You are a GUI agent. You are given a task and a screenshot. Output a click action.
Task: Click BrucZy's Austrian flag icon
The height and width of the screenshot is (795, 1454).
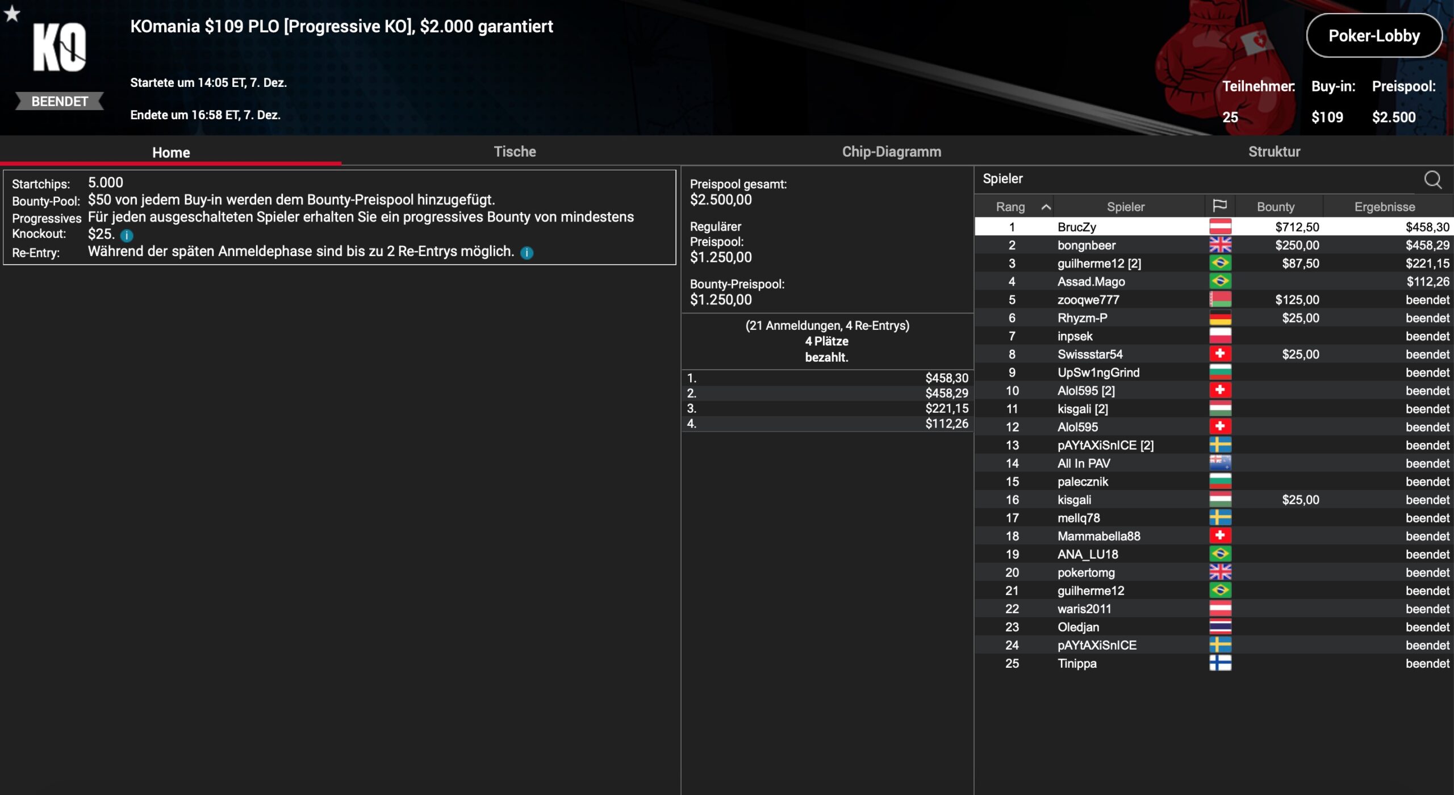point(1220,227)
